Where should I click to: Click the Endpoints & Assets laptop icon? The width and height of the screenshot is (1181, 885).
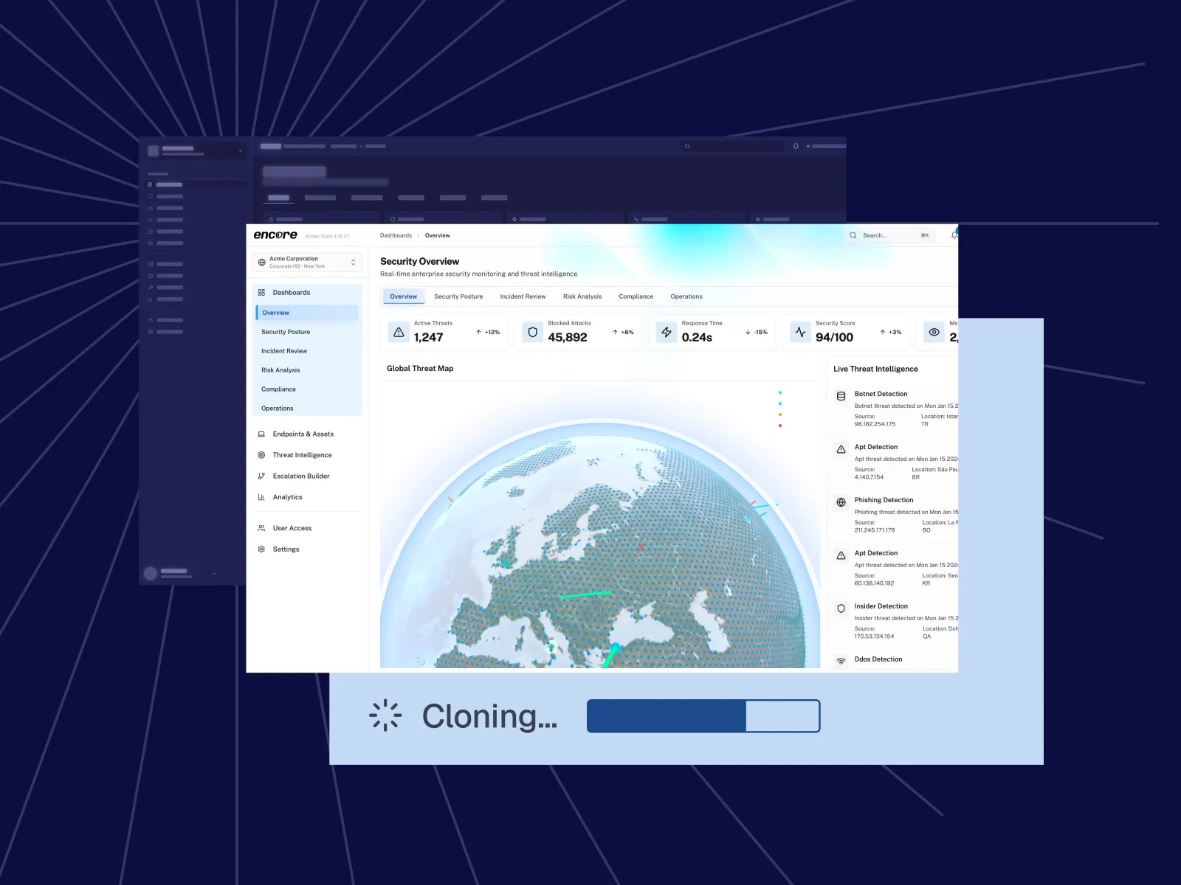tap(261, 434)
